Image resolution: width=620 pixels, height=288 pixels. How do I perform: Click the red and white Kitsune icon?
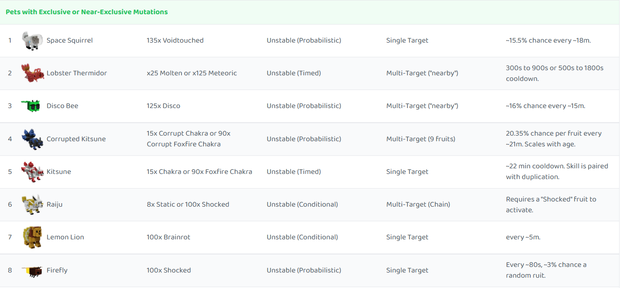coord(32,172)
